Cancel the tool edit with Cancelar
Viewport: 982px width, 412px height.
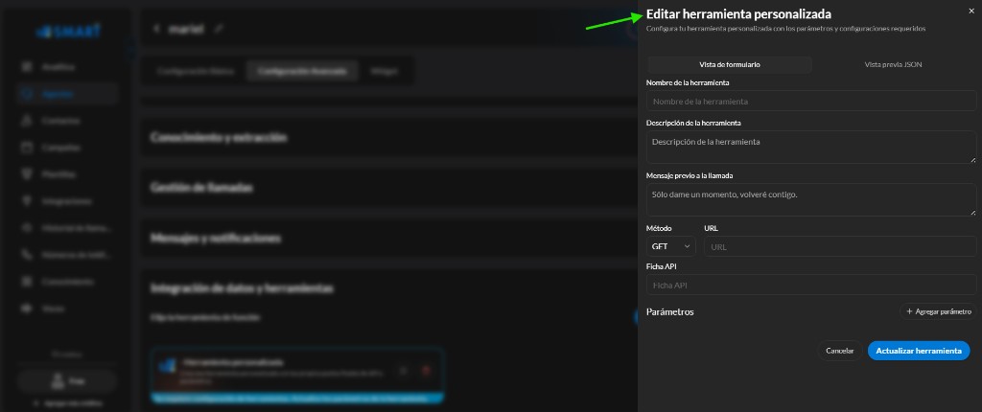tap(840, 351)
